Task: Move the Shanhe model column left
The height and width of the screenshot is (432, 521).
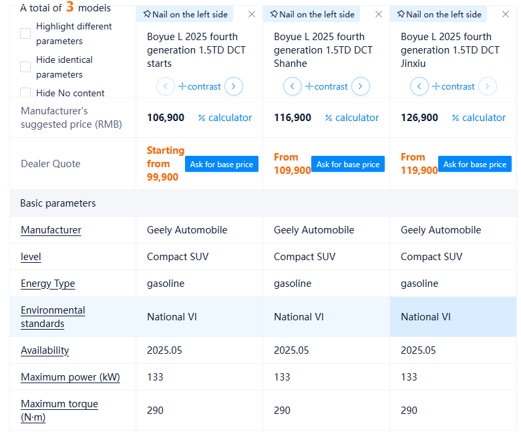Action: click(293, 86)
